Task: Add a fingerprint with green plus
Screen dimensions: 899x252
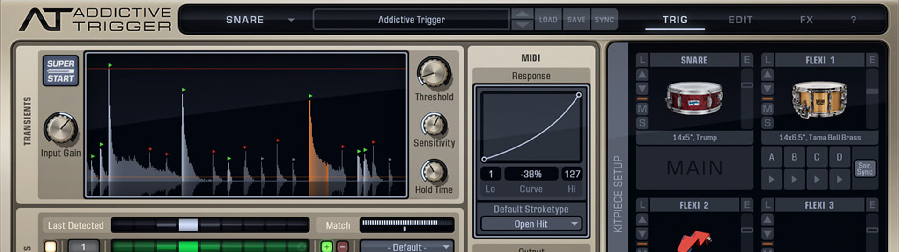Action: pyautogui.click(x=326, y=246)
